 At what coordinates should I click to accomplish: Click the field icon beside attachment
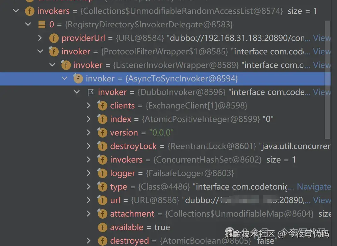[x=102, y=214]
